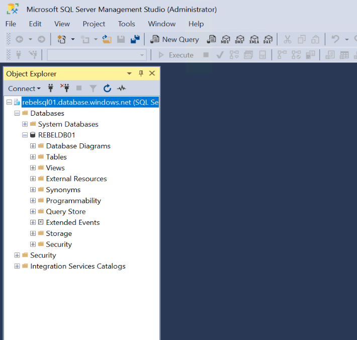357x340 pixels.
Task: Click the Paste icon in toolbar
Action: (315, 39)
